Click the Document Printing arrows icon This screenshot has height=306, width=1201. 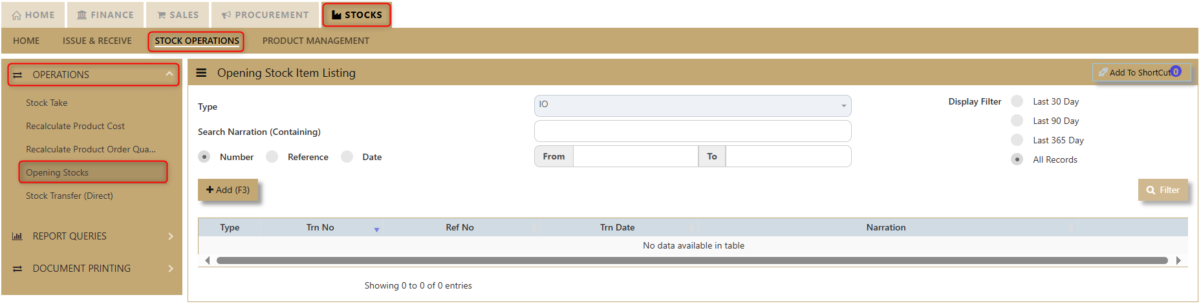(x=17, y=269)
